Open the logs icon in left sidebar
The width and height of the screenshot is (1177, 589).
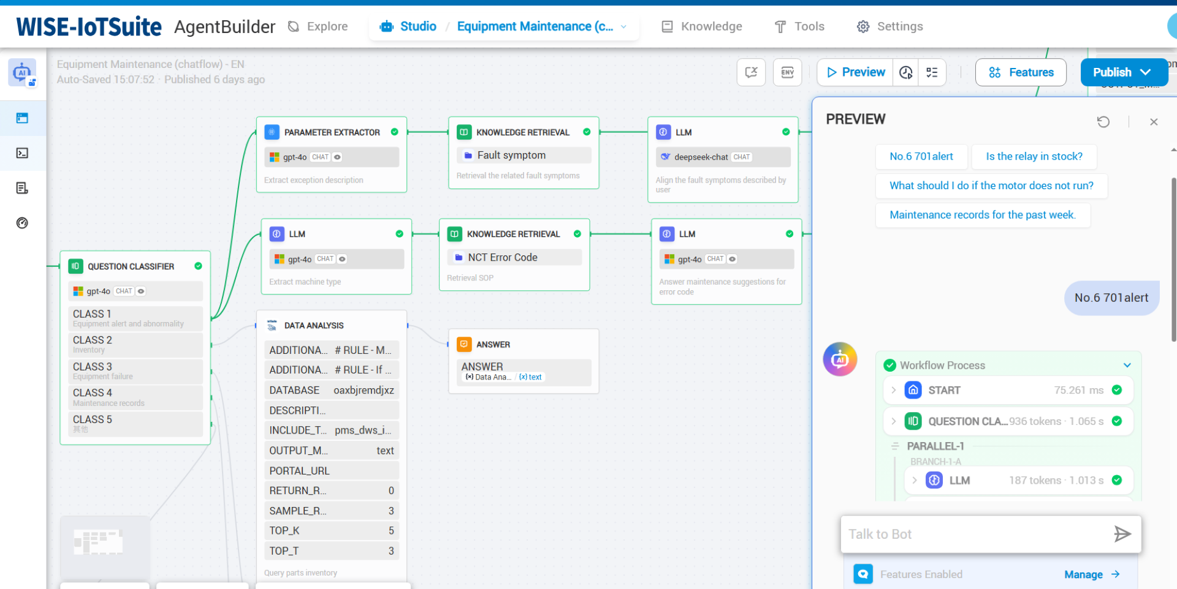(22, 188)
